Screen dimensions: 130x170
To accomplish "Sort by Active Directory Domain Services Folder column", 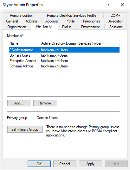I will (x=79, y=43).
